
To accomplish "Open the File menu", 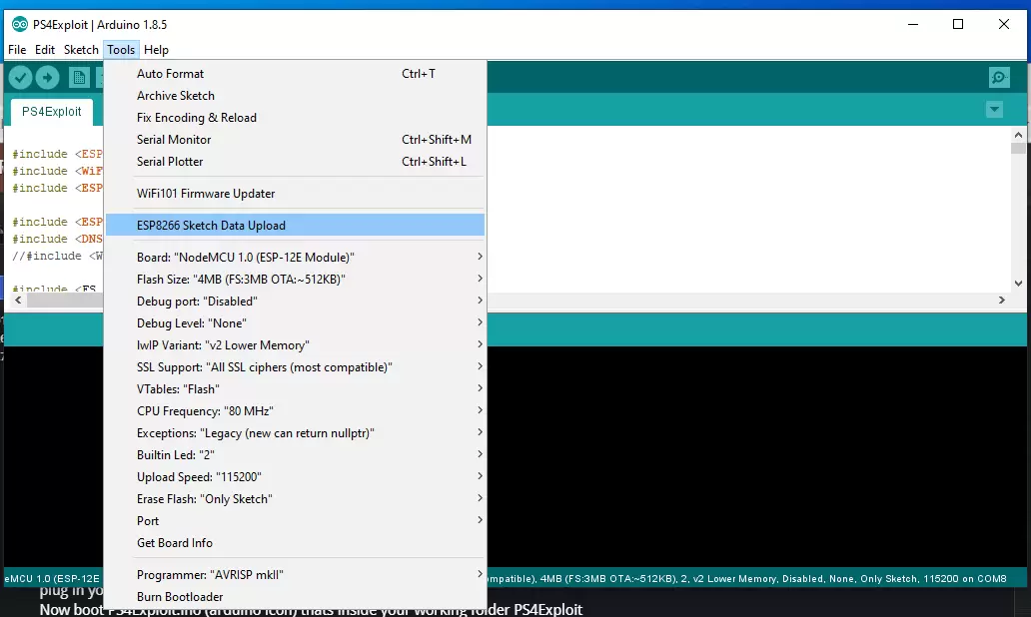I will point(17,50).
